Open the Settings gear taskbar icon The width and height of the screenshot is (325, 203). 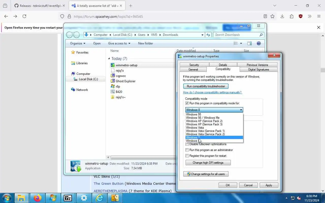click(84, 198)
